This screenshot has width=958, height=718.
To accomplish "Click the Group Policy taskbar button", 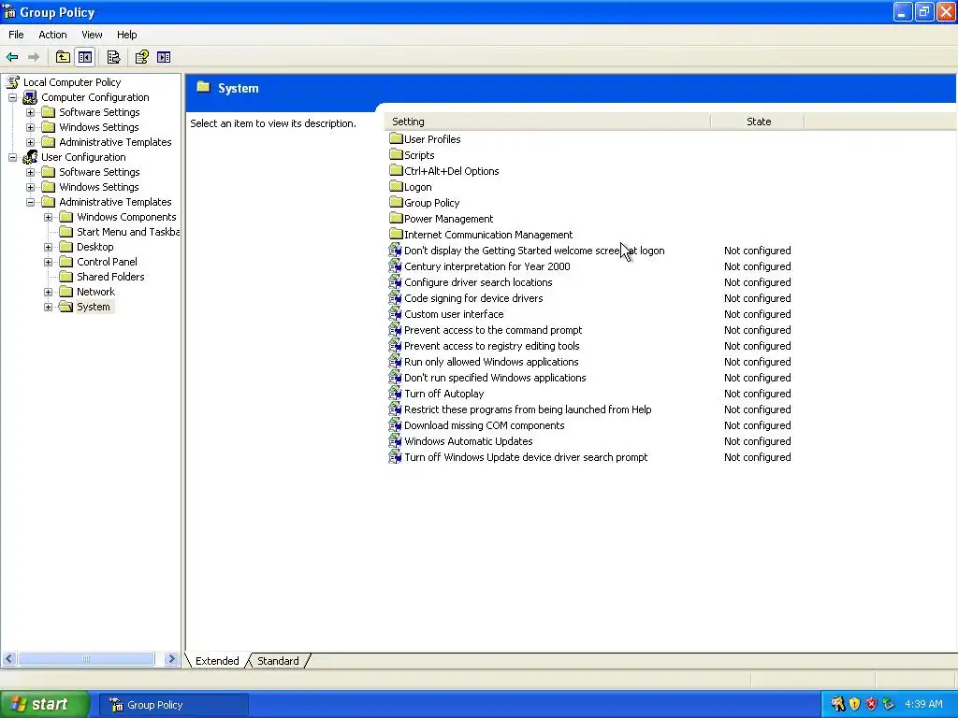I will tap(173, 705).
